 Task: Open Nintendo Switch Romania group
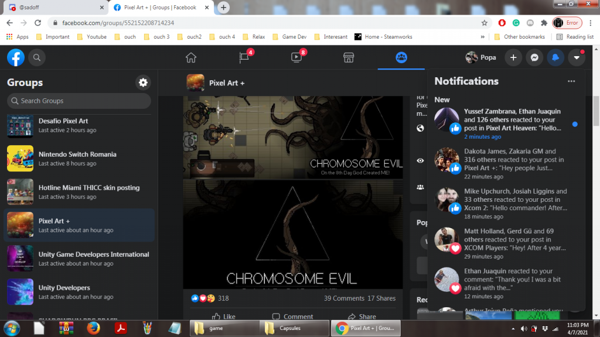point(79,159)
